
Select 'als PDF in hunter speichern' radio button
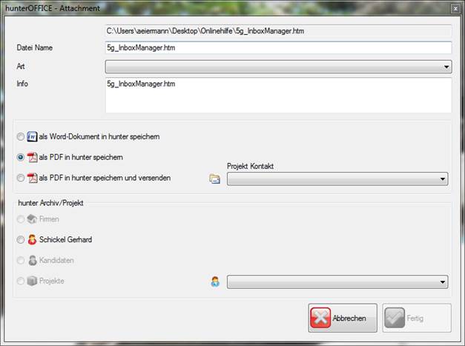point(20,157)
